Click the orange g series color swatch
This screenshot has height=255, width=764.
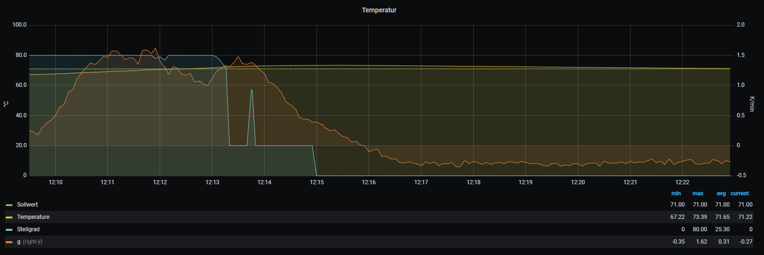(9, 242)
